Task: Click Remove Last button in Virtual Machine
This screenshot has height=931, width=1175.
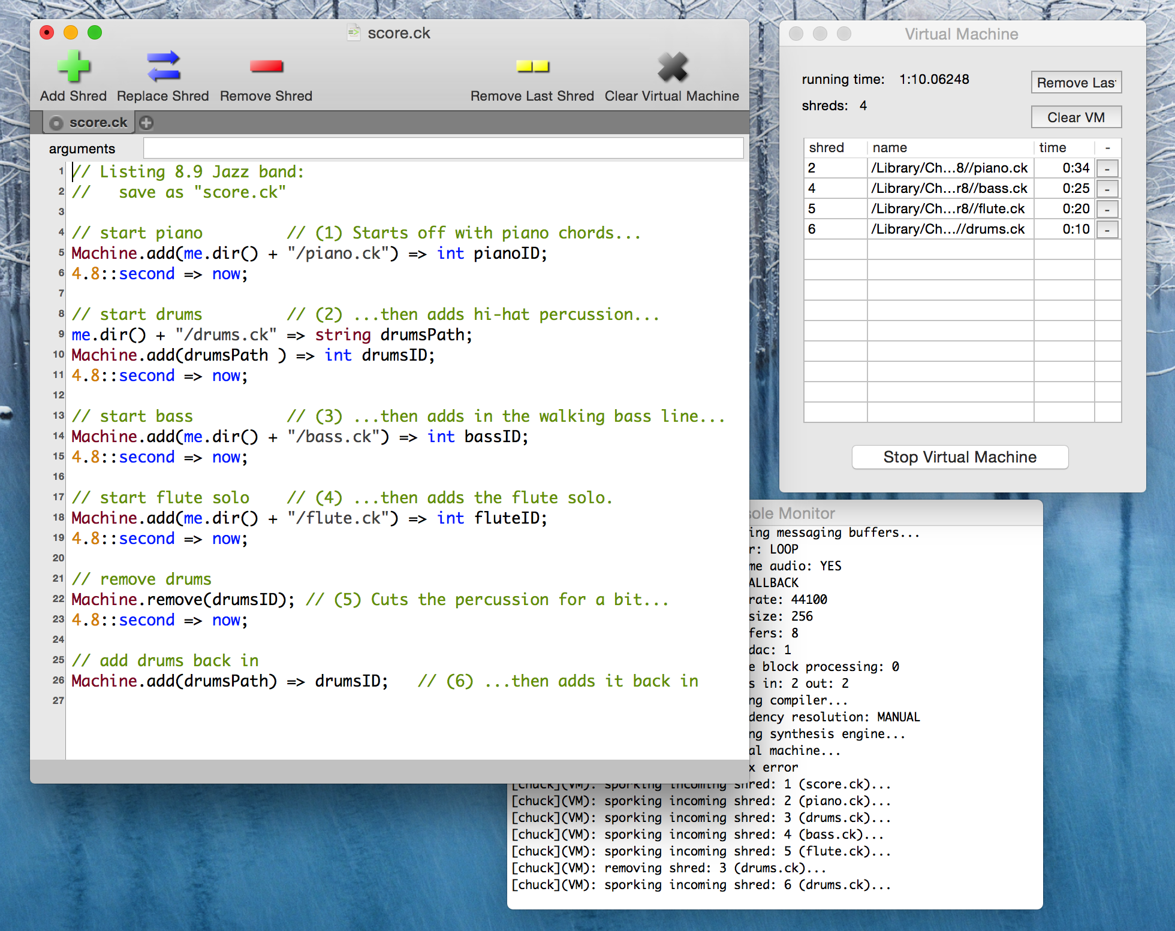Action: (x=1075, y=83)
